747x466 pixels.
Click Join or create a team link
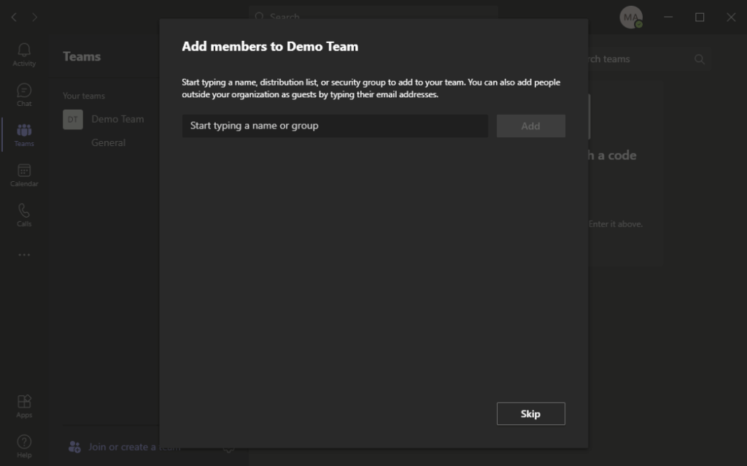click(x=134, y=447)
